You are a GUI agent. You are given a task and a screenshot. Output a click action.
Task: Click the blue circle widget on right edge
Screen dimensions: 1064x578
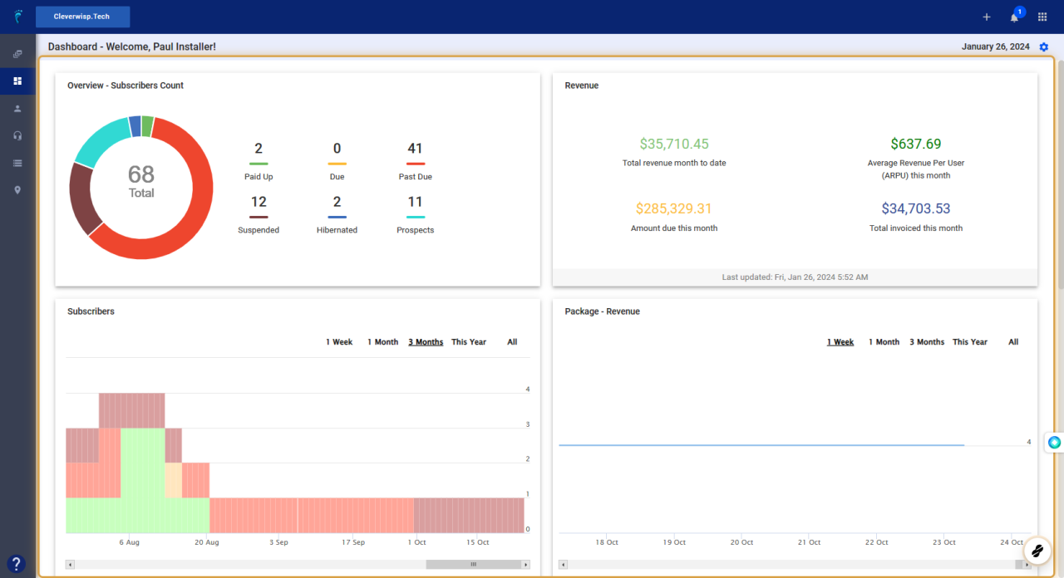click(1054, 443)
